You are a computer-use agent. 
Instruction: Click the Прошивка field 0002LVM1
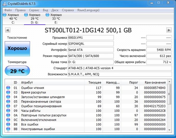[x=91, y=38]
